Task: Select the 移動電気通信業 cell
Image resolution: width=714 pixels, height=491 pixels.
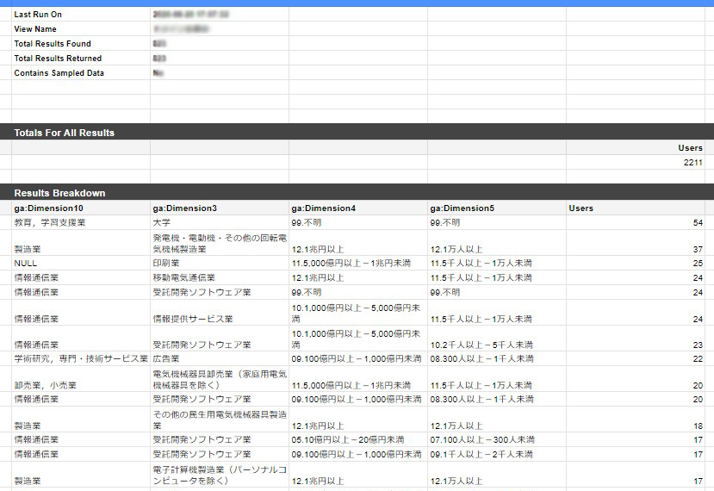Action: 220,277
